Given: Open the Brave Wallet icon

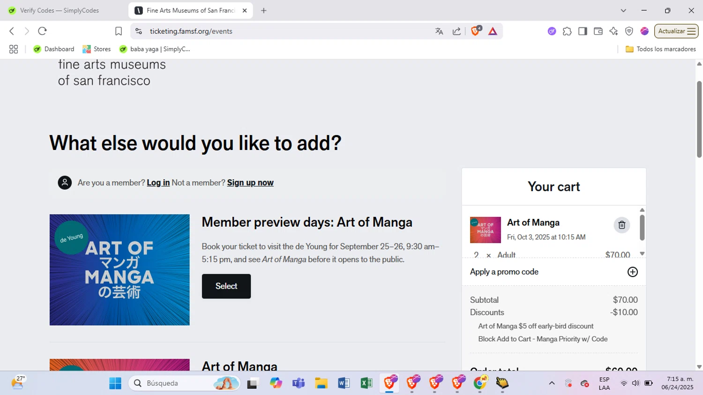Looking at the screenshot, I should 598,31.
